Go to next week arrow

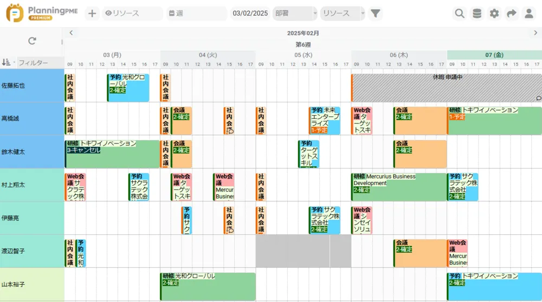535,33
